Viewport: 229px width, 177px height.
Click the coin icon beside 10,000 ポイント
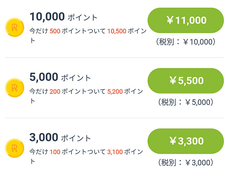tap(15, 27)
